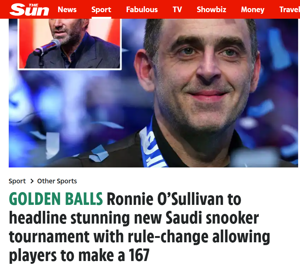Open the TV section
This screenshot has width=300, height=266.
pos(177,10)
